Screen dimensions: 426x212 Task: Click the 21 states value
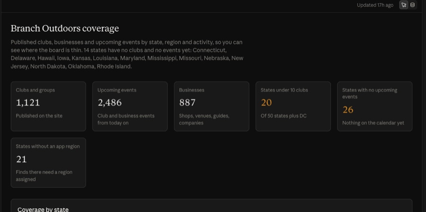coord(21,159)
